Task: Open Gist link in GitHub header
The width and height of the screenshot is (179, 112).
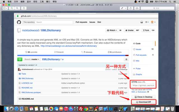Action: click(99, 22)
